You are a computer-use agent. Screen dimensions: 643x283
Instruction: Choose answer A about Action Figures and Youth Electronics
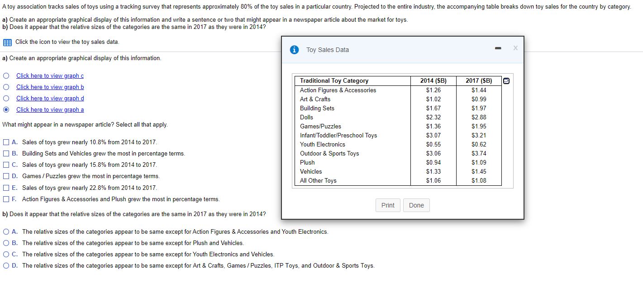[6, 231]
